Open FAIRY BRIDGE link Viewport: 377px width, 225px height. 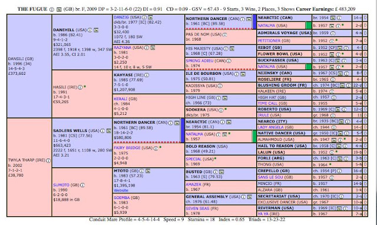pyautogui.click(x=127, y=148)
